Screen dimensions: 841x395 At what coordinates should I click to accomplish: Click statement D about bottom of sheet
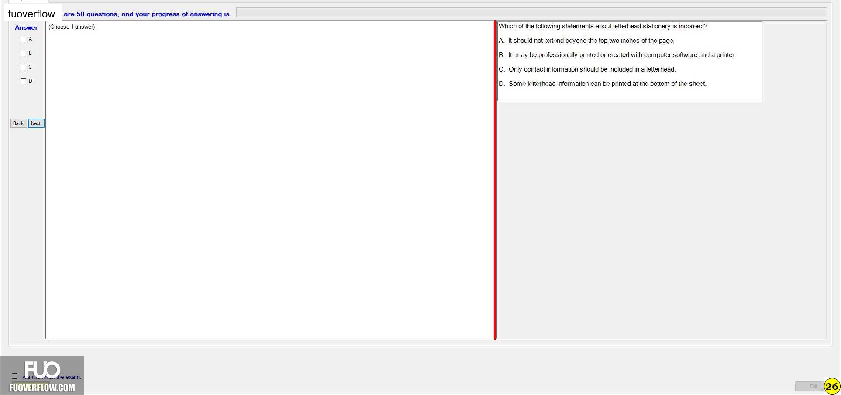603,84
